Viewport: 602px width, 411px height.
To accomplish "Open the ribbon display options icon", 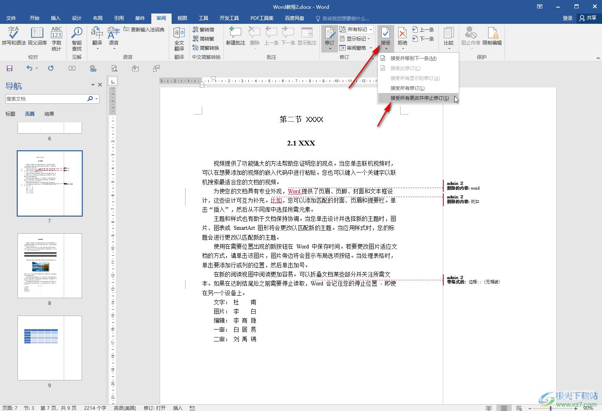I will point(539,7).
